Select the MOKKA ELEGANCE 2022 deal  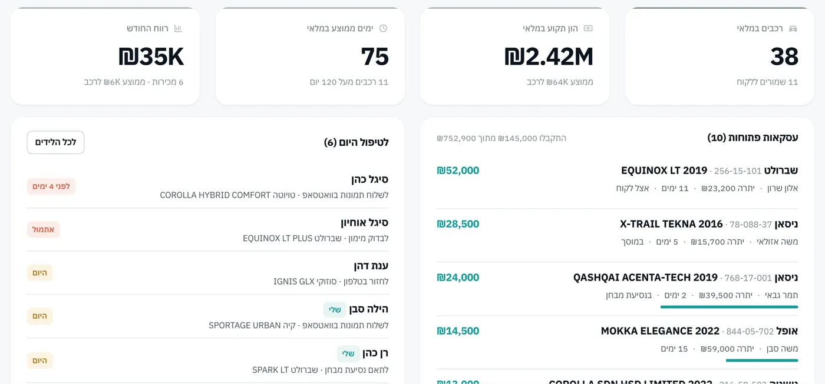click(x=617, y=339)
